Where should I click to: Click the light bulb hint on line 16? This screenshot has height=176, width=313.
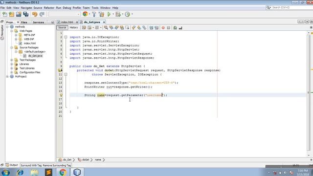pos(61,95)
